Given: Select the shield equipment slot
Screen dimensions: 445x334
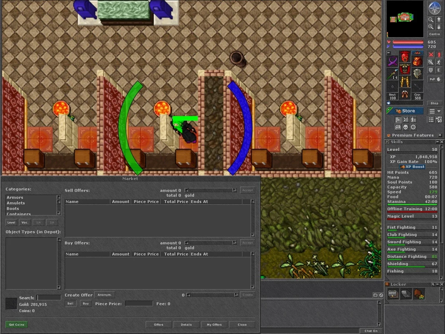Looking at the screenshot, I should click(417, 74).
